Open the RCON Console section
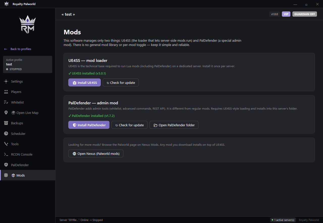This screenshot has width=323, height=223. coord(28,154)
